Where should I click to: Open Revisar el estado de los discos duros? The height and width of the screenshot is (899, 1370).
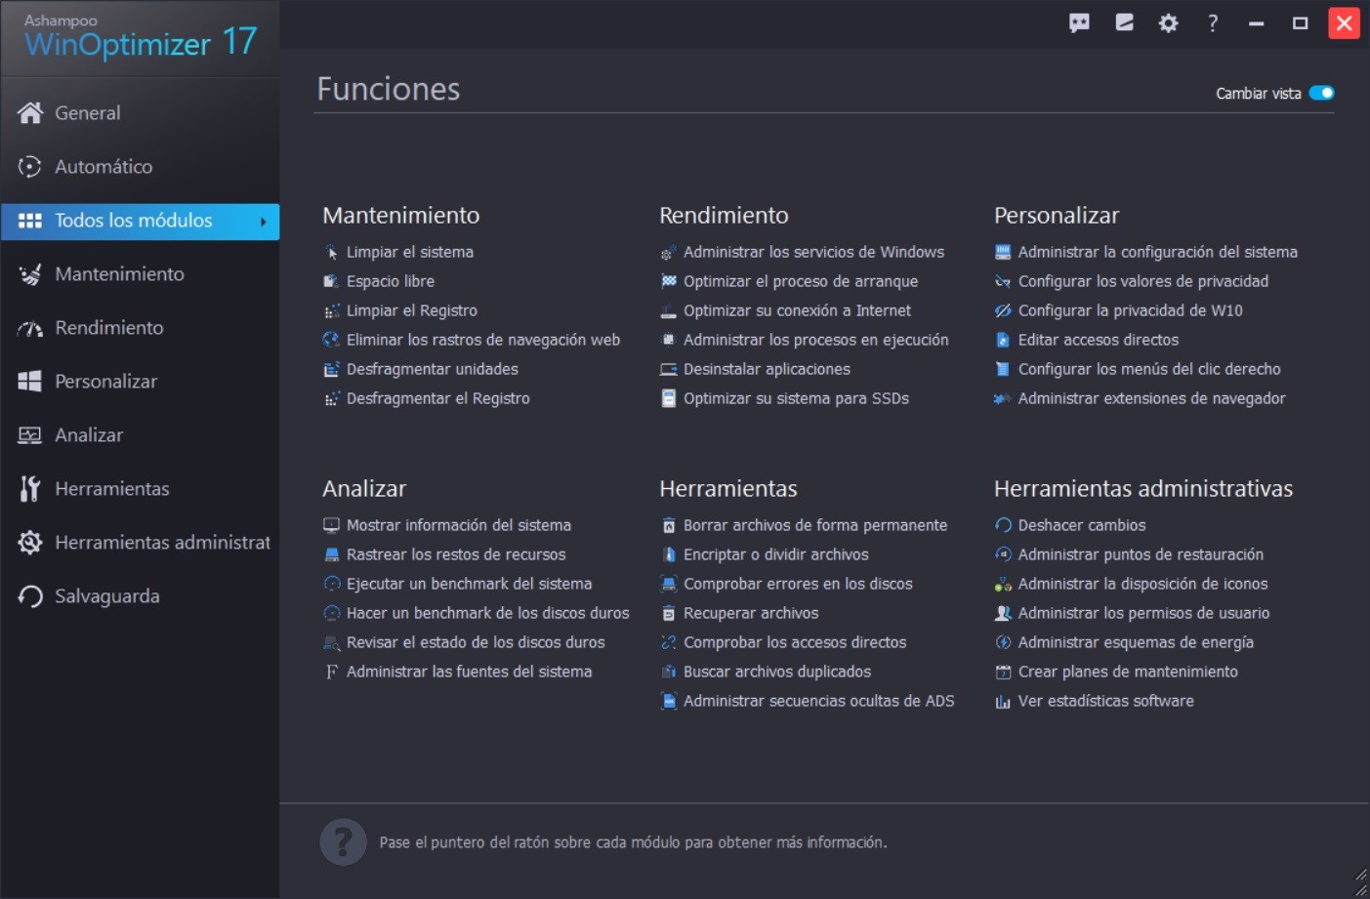(476, 642)
